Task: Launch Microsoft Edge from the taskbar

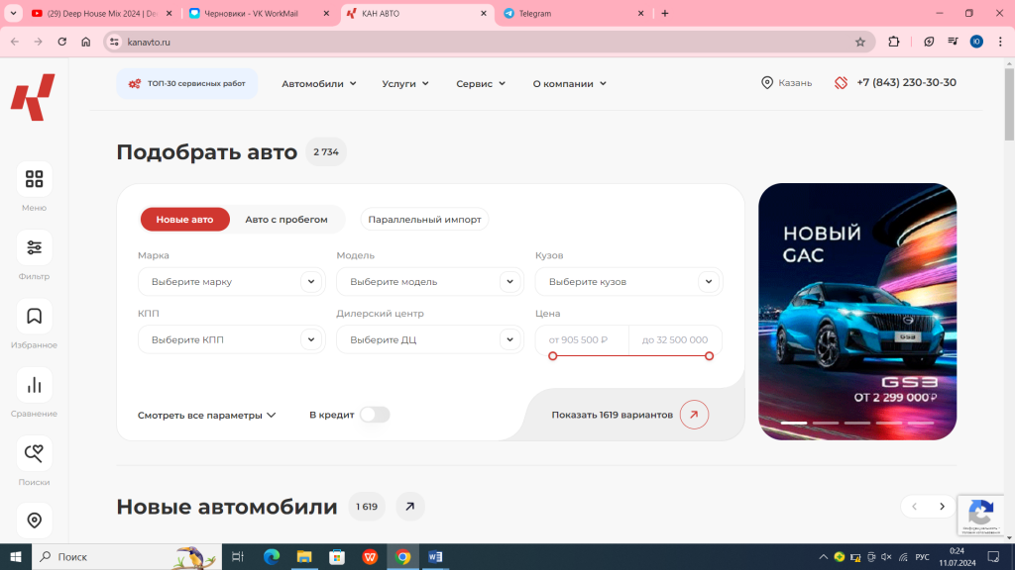Action: pos(272,557)
